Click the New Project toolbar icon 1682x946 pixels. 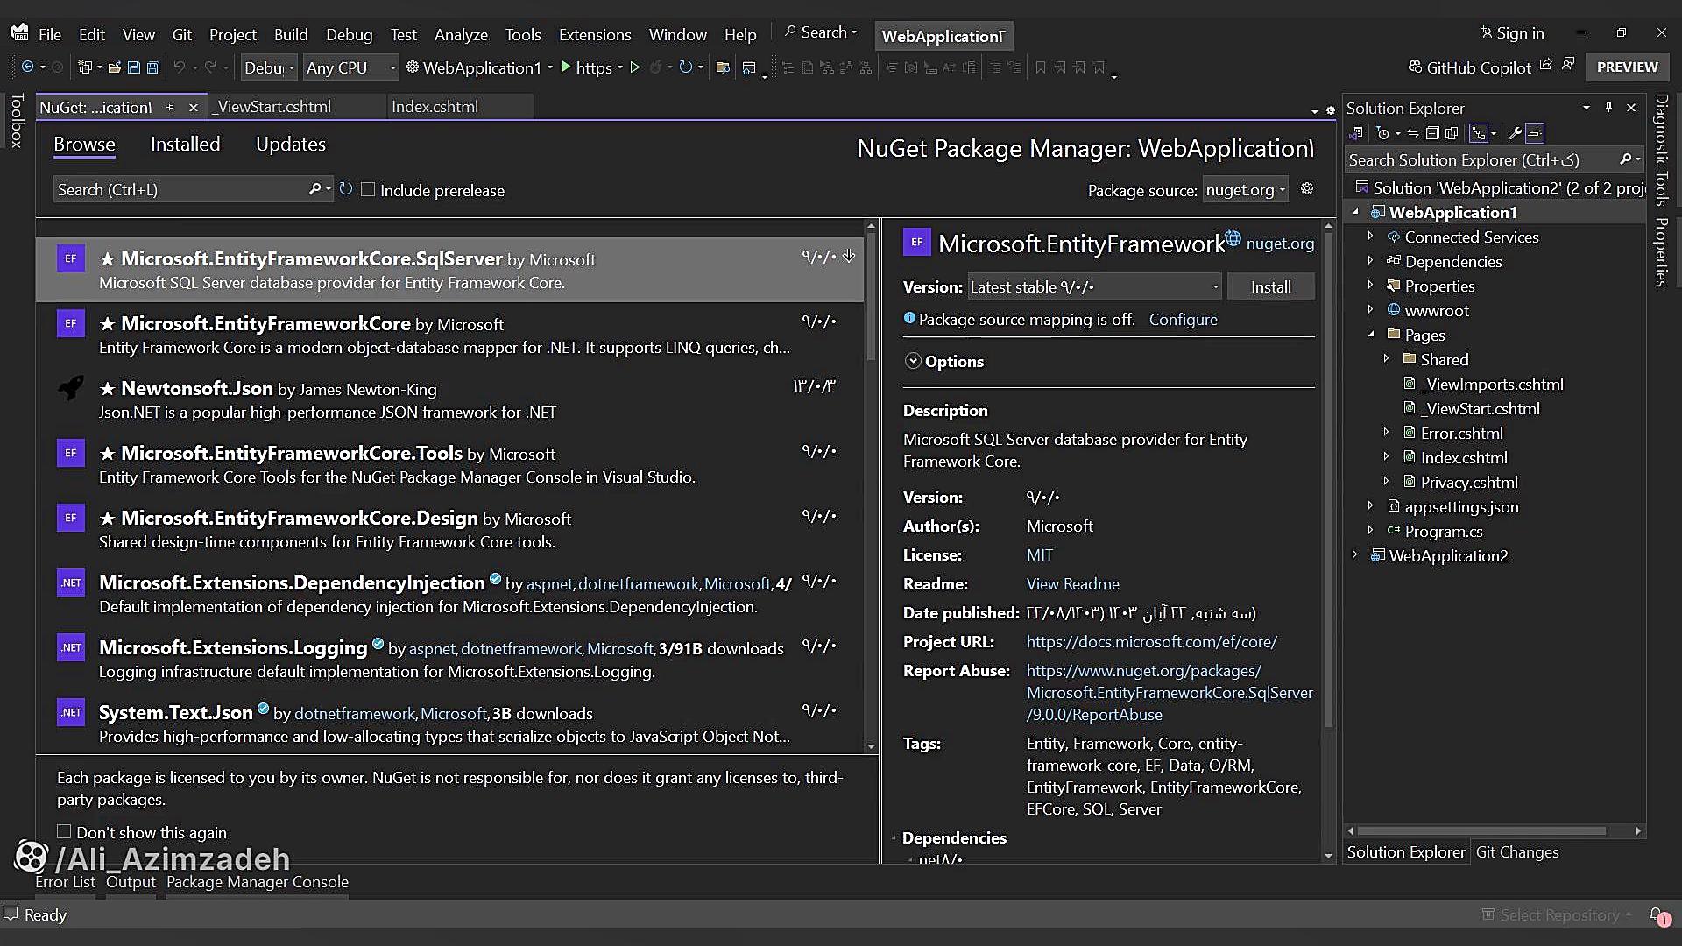[x=85, y=67]
